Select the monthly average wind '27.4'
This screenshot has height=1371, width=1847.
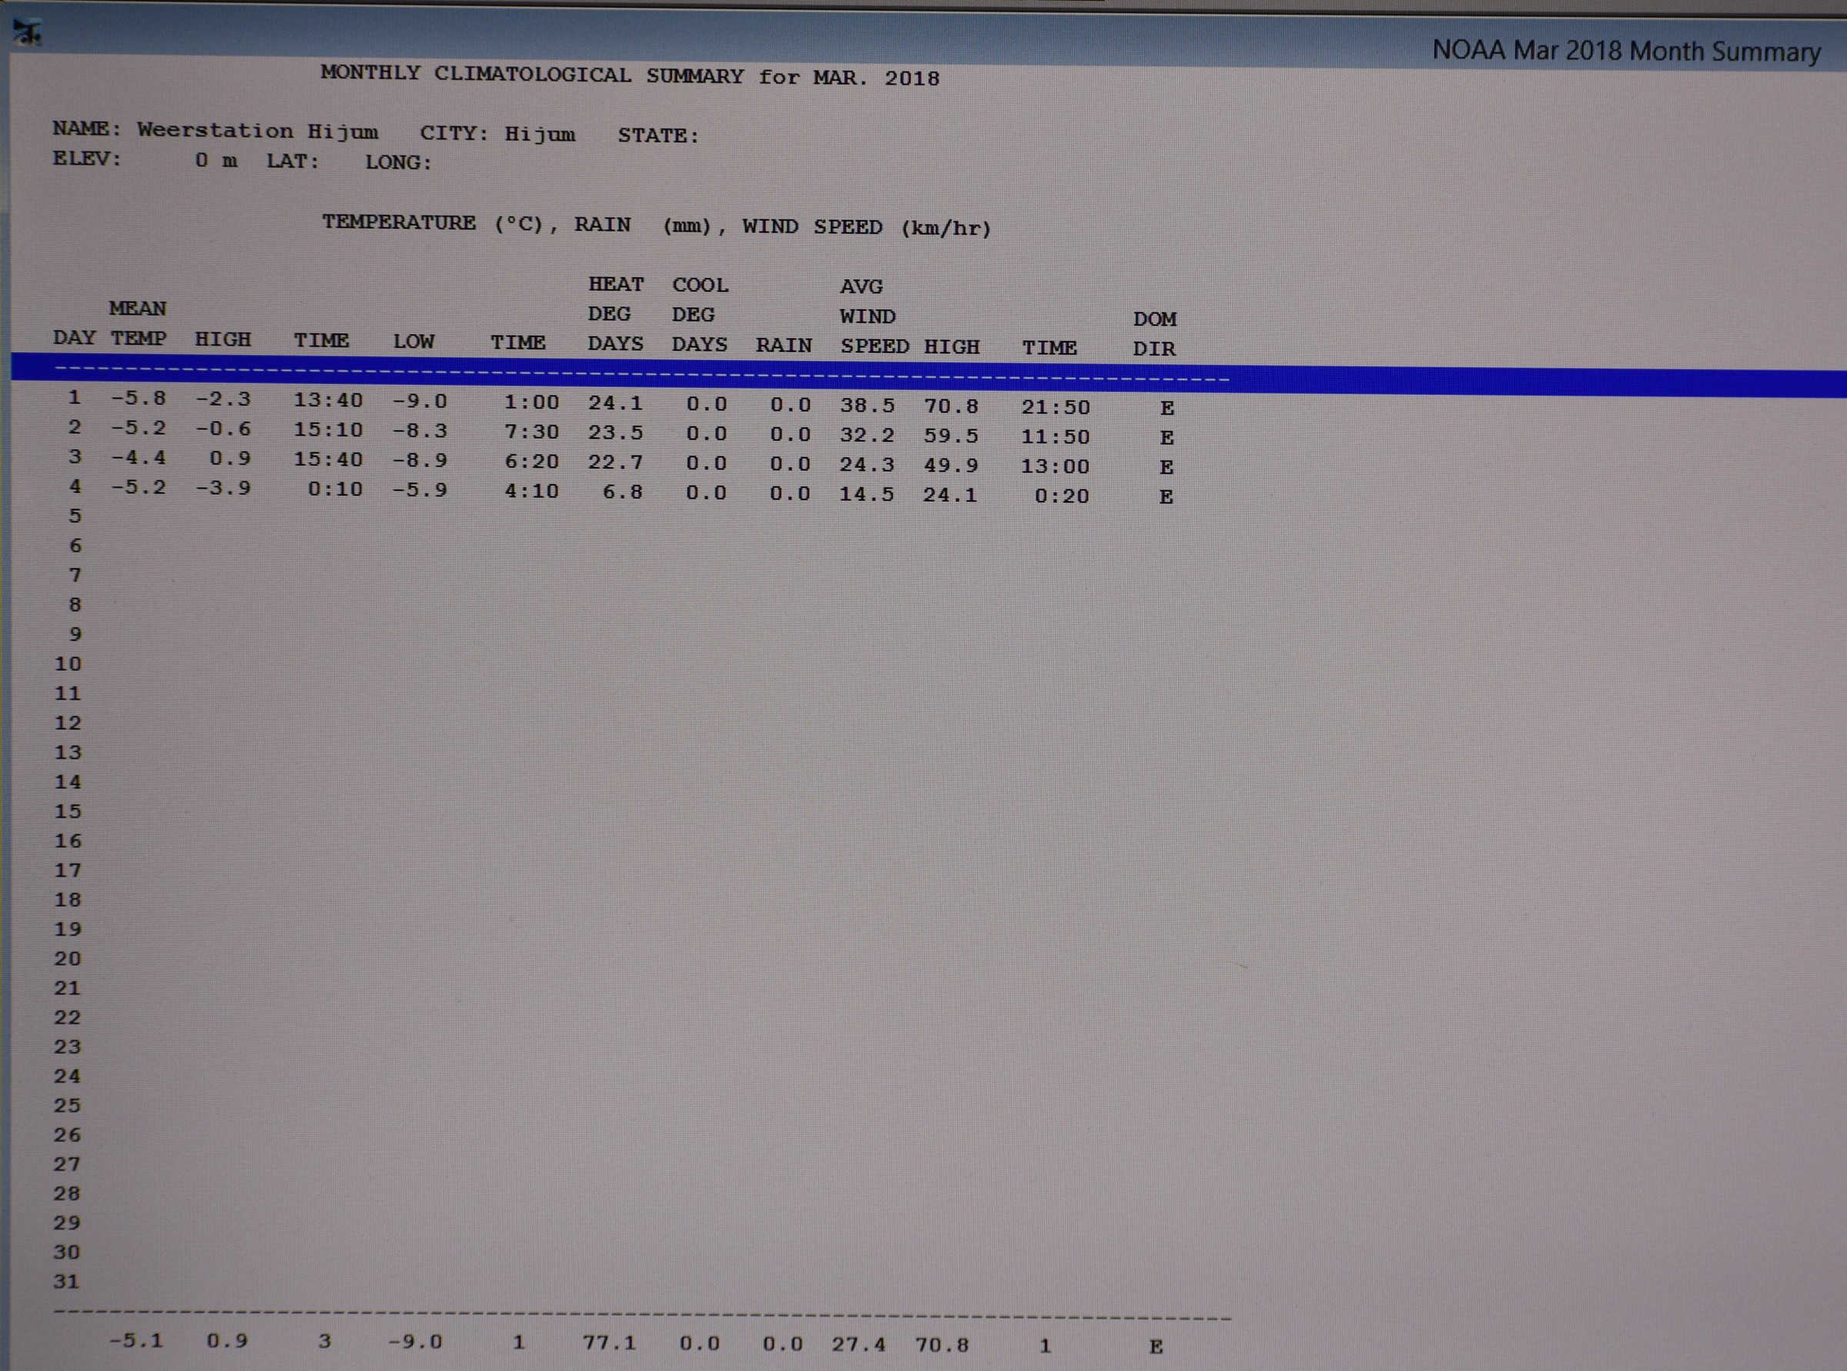tap(858, 1343)
